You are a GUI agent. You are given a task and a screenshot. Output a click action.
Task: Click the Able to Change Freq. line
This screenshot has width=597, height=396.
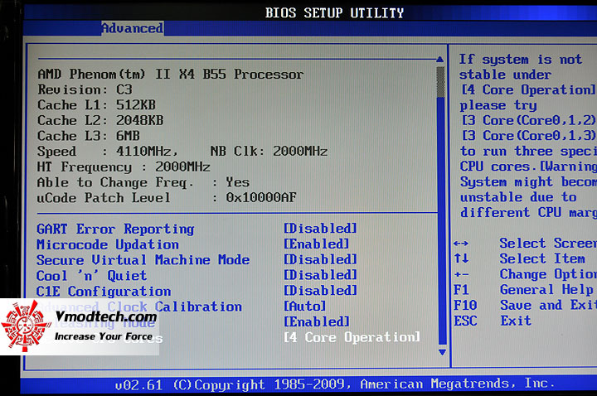[x=143, y=182]
